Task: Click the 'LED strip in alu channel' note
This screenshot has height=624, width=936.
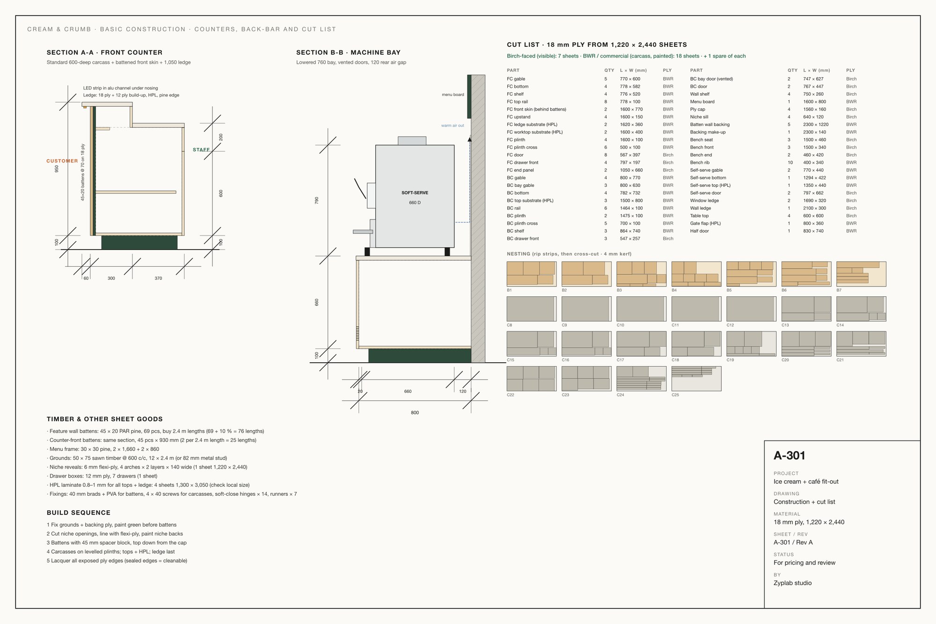Action: [121, 88]
